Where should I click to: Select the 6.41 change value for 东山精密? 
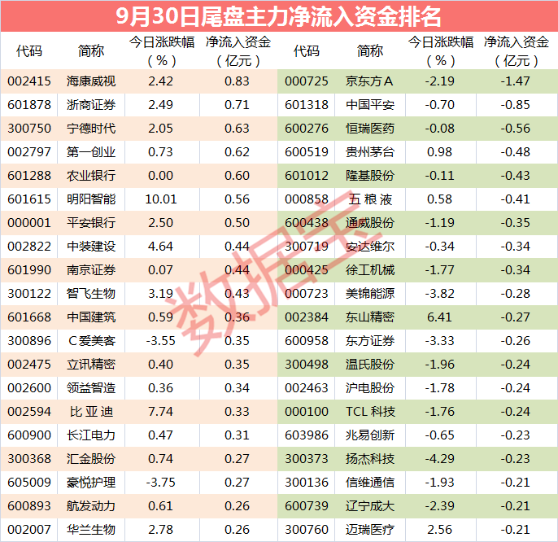[x=439, y=317]
